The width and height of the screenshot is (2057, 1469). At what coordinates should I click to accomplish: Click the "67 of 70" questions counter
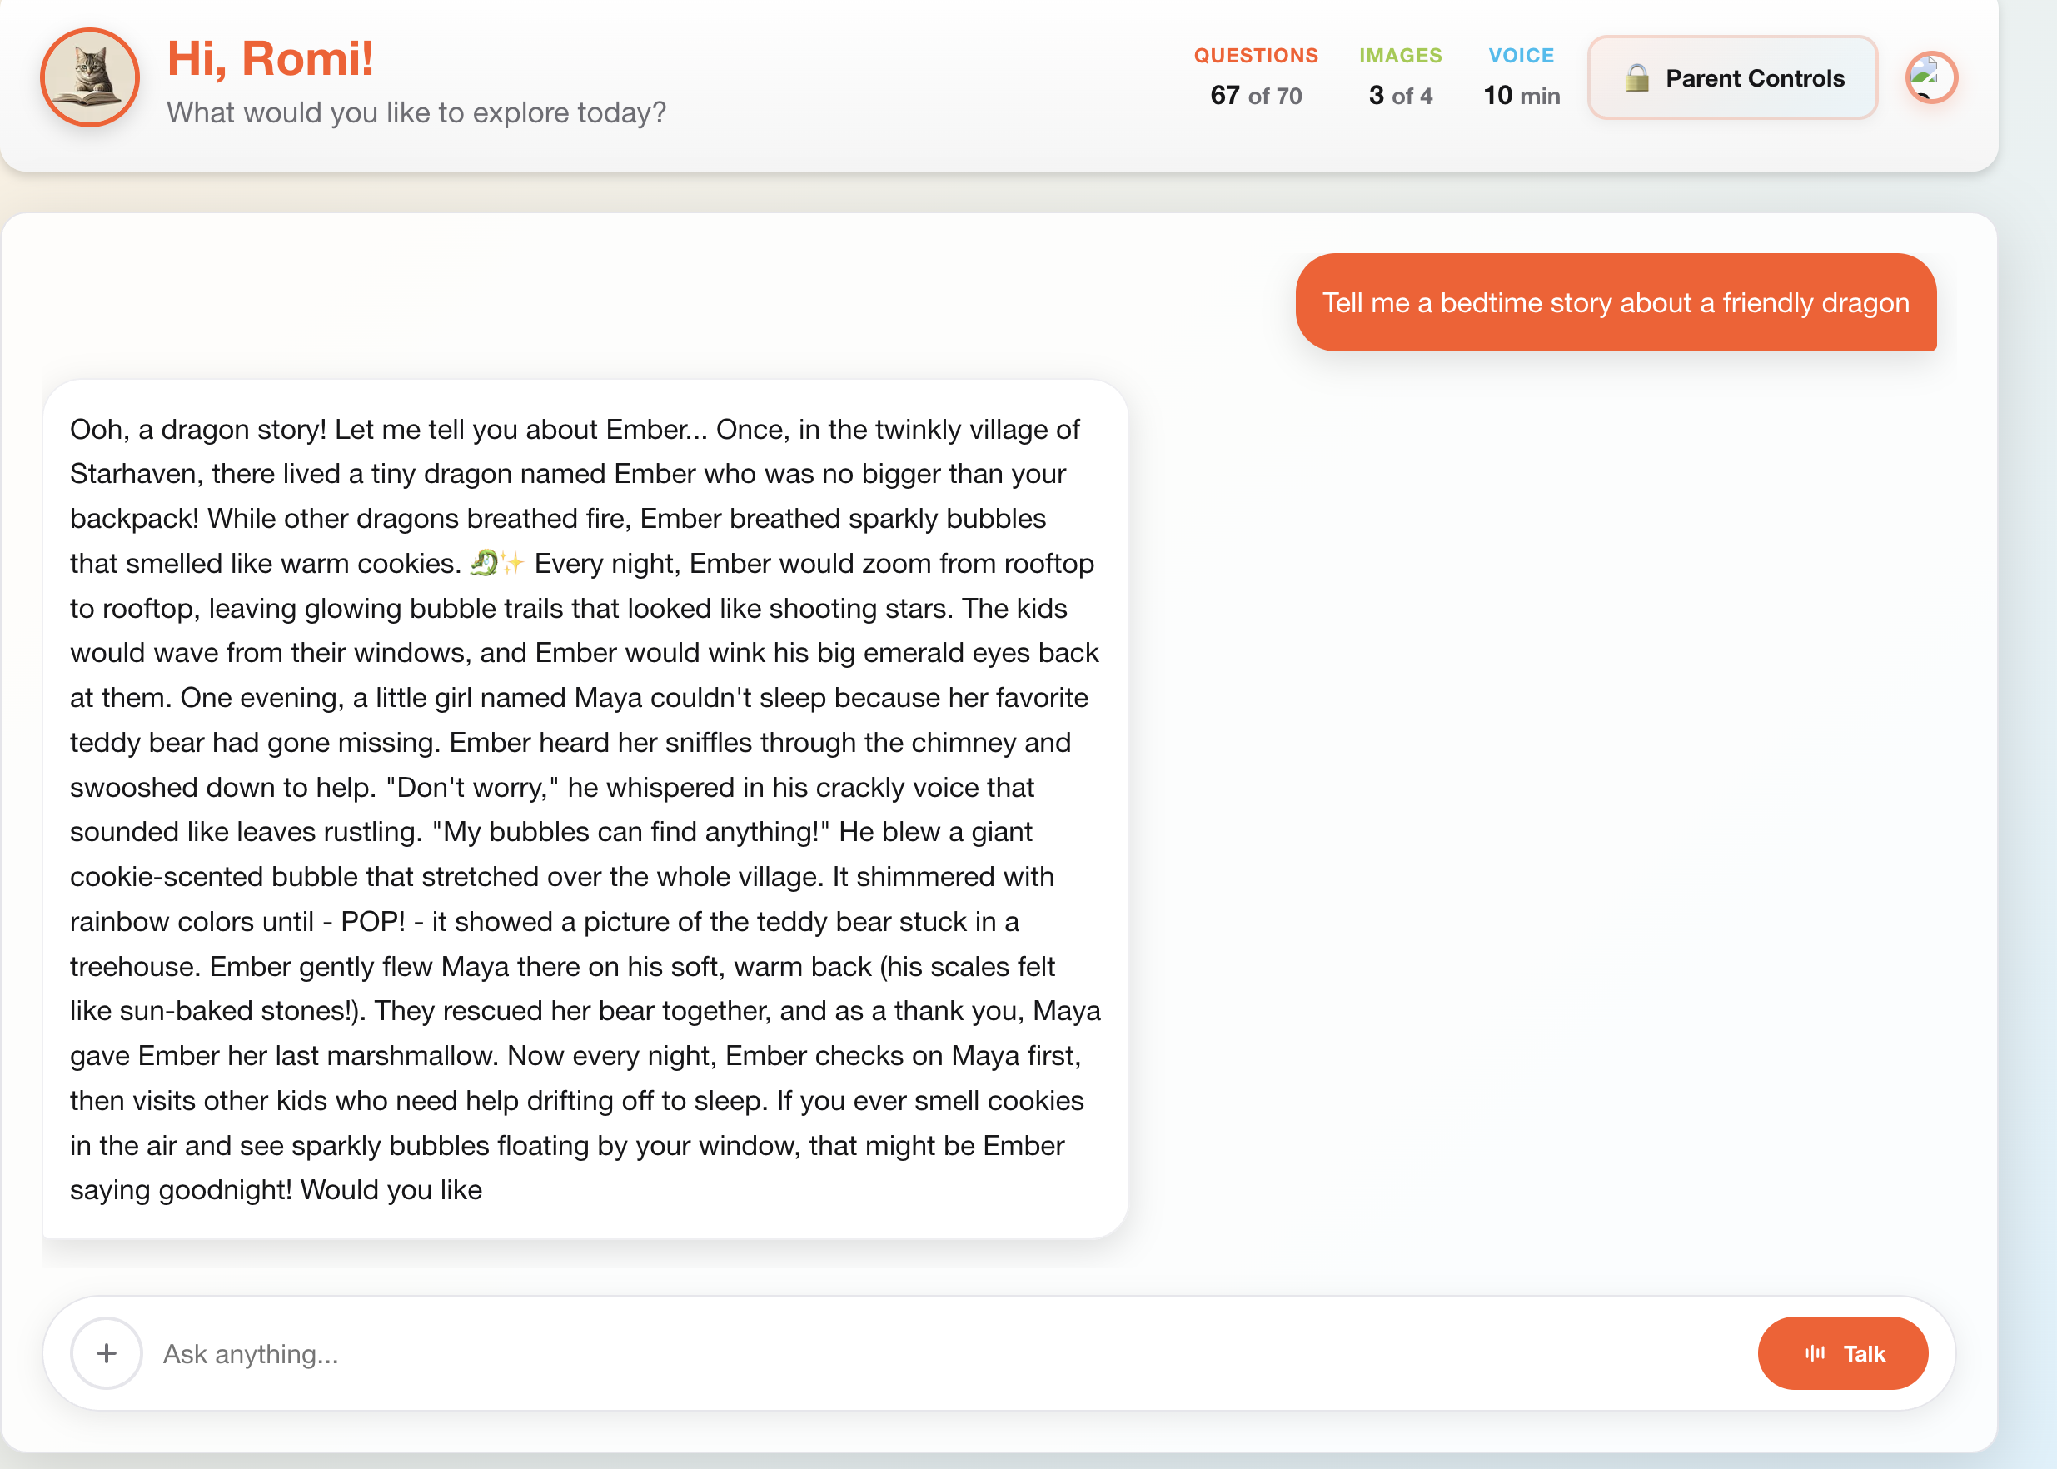(x=1257, y=95)
